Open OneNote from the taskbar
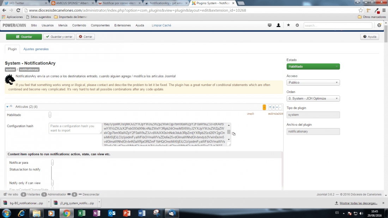This screenshot has width=388, height=218. (x=97, y=213)
